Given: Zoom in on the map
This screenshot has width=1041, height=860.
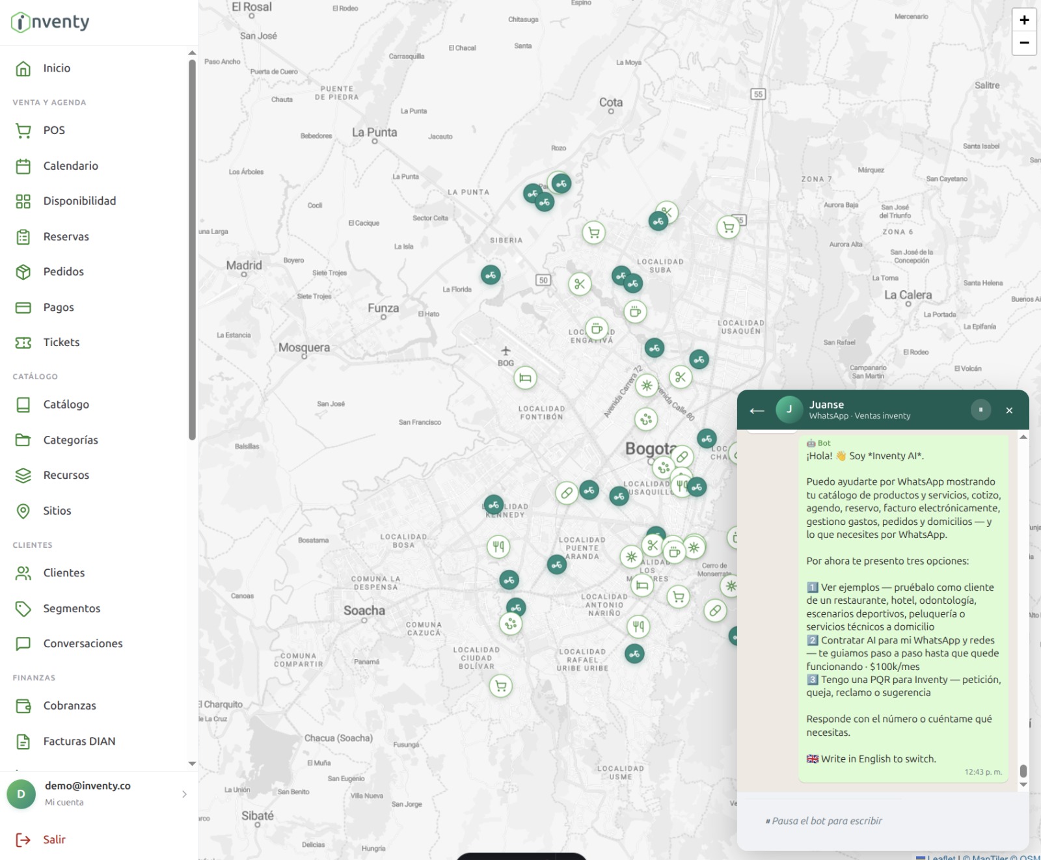Looking at the screenshot, I should (x=1024, y=20).
